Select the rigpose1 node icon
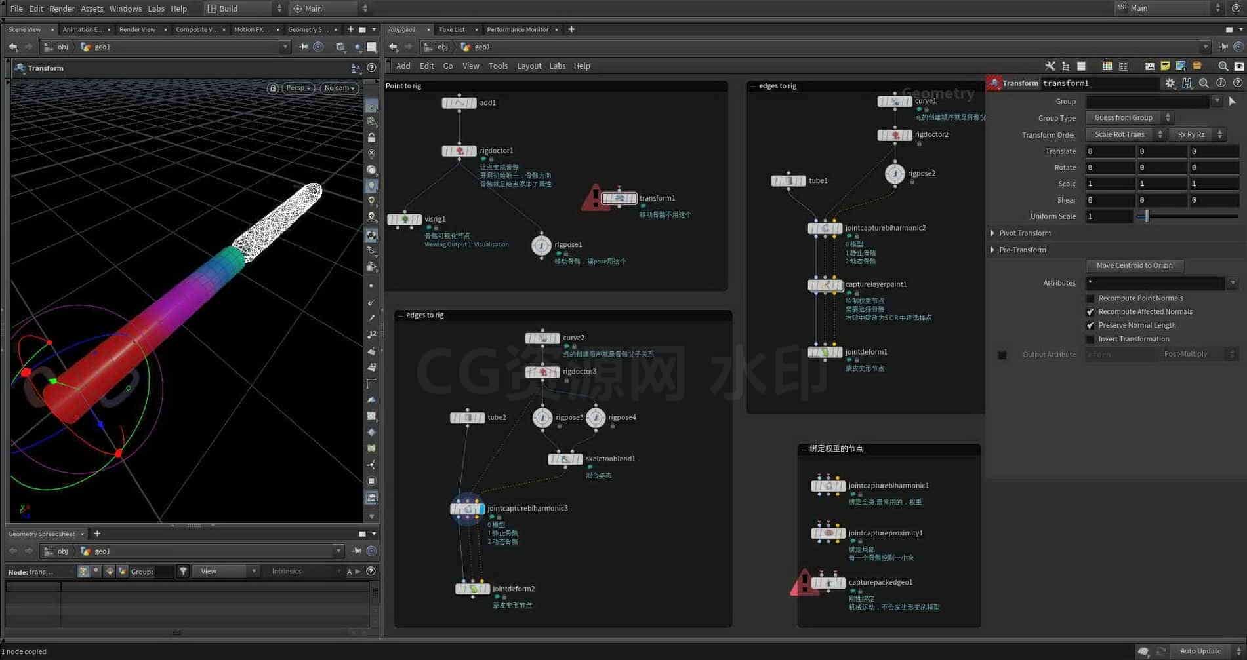The width and height of the screenshot is (1247, 660). click(x=541, y=245)
